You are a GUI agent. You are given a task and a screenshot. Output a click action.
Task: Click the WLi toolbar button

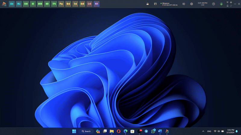[19, 4]
